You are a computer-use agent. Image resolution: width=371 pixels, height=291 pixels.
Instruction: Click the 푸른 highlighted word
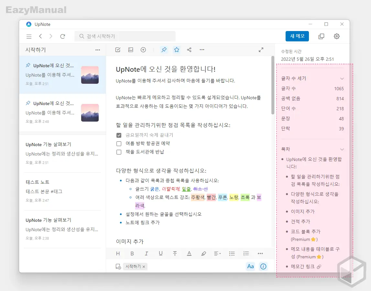(x=223, y=197)
